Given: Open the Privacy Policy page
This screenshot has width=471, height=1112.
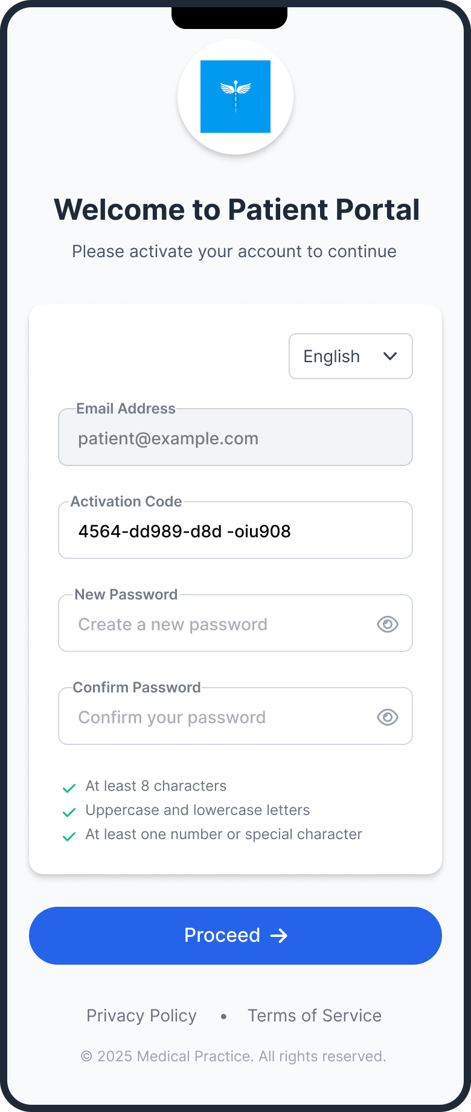Looking at the screenshot, I should coord(141,1015).
